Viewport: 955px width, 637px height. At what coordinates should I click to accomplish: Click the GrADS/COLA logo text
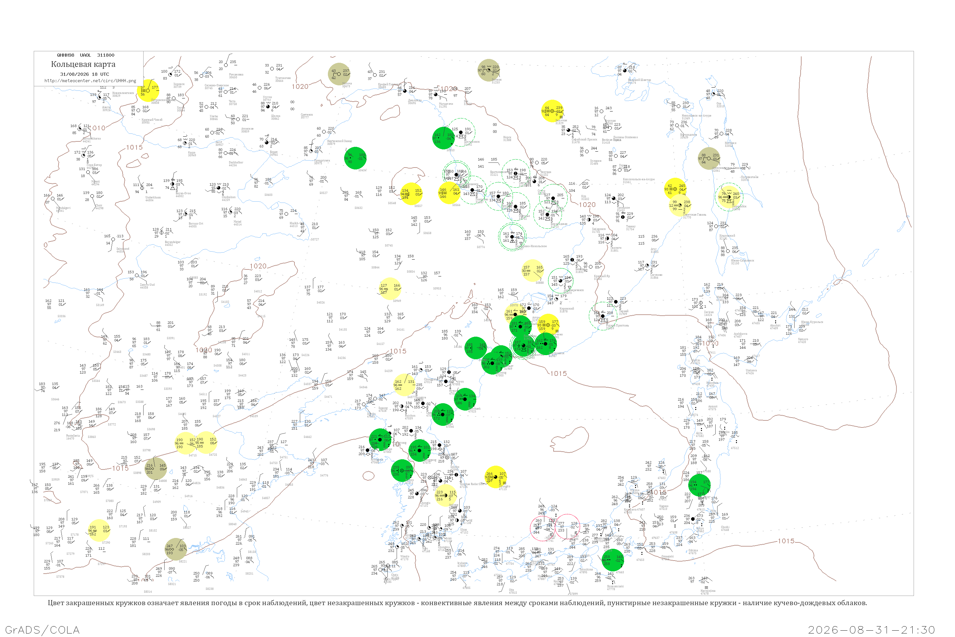[42, 630]
